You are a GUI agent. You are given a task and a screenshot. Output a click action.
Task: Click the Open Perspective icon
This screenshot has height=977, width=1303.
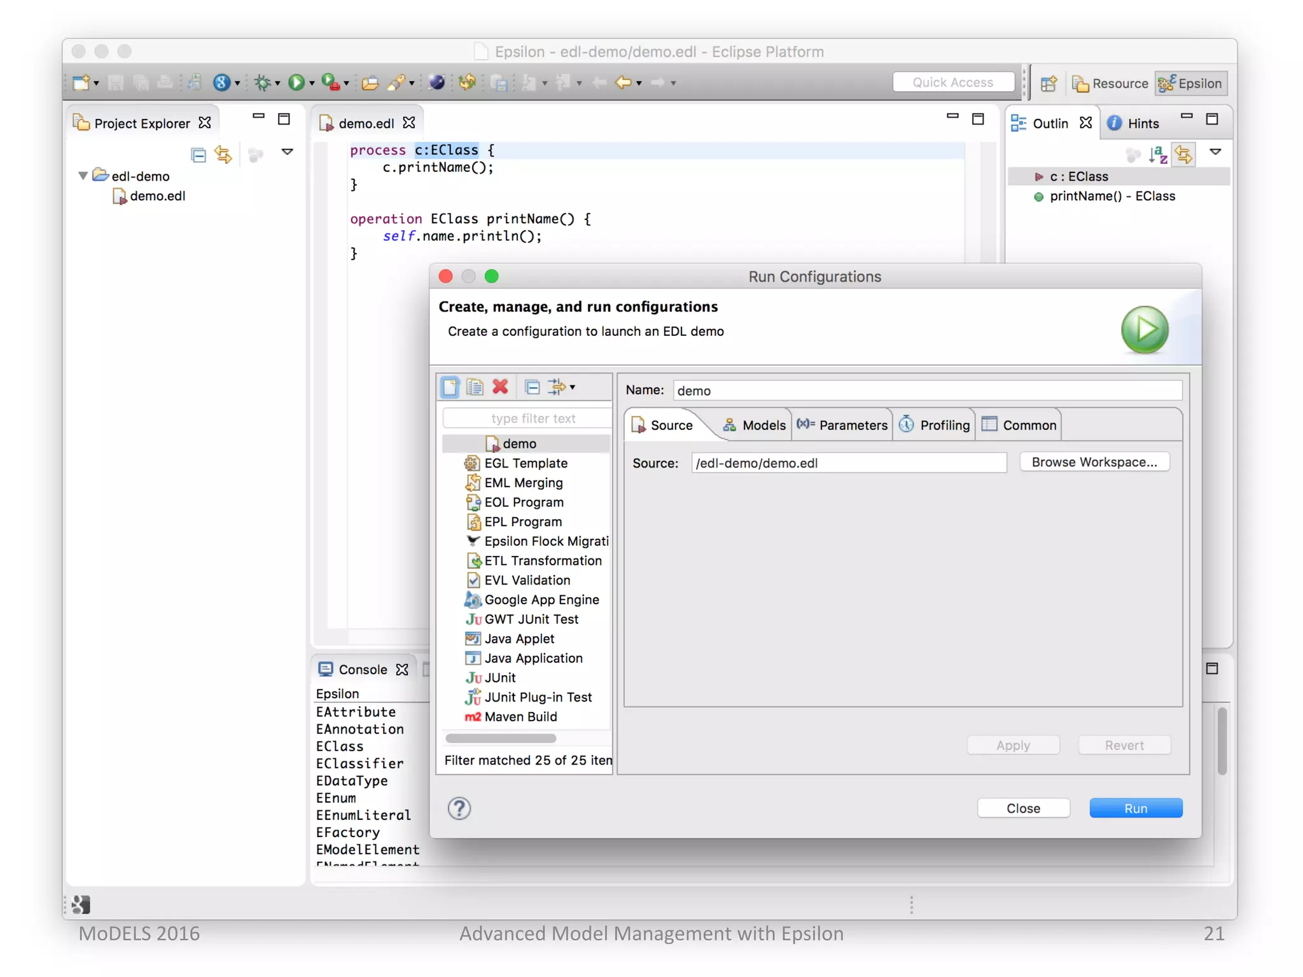(1049, 83)
